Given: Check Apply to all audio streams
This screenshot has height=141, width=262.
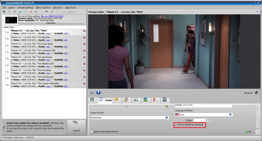Looking at the screenshot, I should coord(92,132).
